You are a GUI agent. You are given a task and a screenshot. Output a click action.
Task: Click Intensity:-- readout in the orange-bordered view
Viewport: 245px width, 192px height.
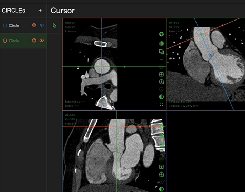click(x=75, y=102)
